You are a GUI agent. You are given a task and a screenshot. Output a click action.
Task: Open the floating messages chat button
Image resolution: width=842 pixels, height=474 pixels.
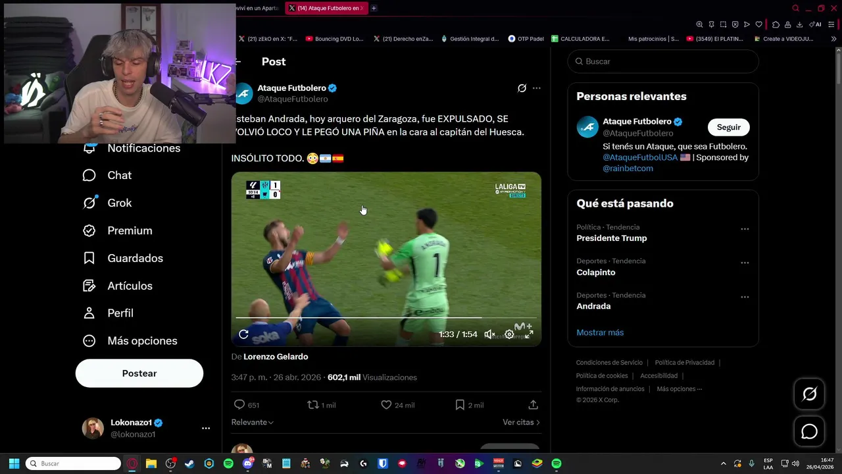(810, 432)
